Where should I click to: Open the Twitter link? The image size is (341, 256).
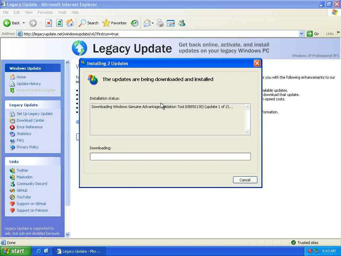tap(22, 170)
